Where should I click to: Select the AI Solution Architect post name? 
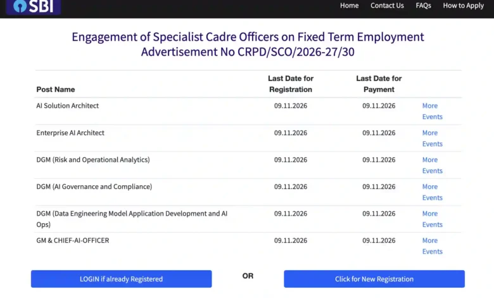[x=67, y=106]
